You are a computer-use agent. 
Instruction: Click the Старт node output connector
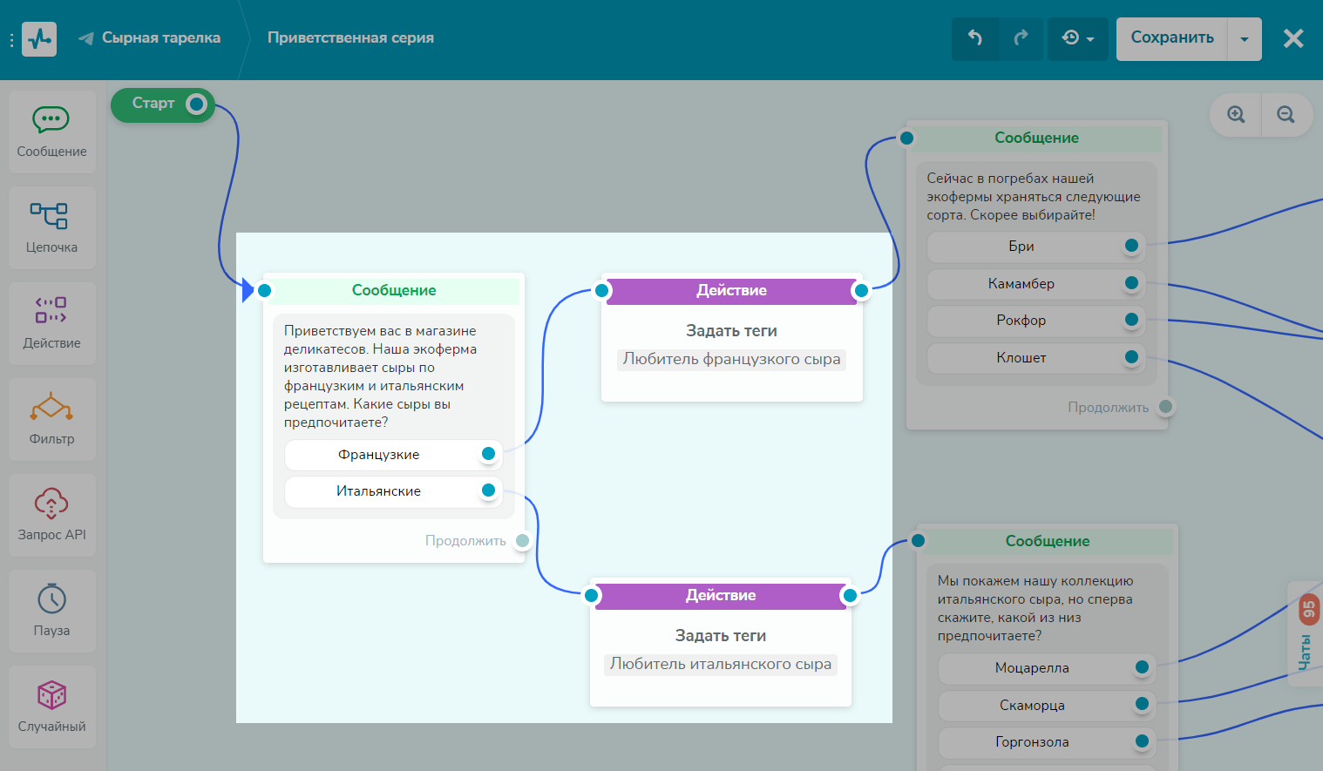click(x=197, y=105)
